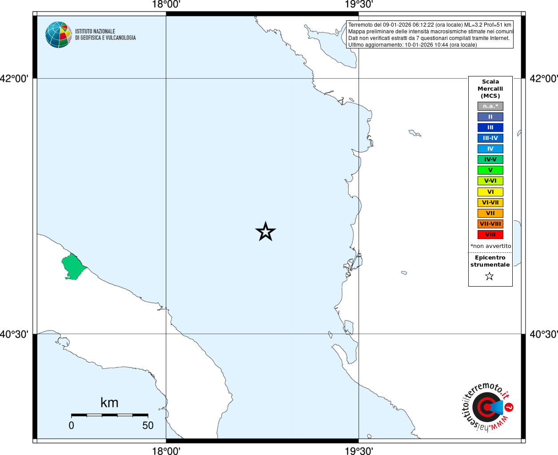558x455 pixels.
Task: Click the right 40°30' latitude label
Action: [544, 334]
